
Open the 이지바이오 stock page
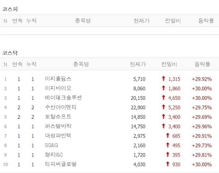[58, 88]
